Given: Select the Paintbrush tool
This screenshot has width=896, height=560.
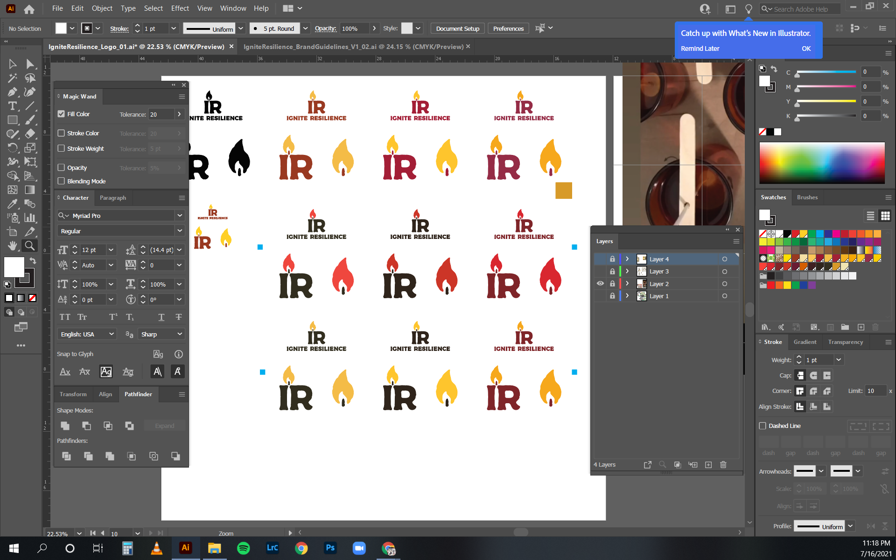Looking at the screenshot, I should tap(30, 120).
